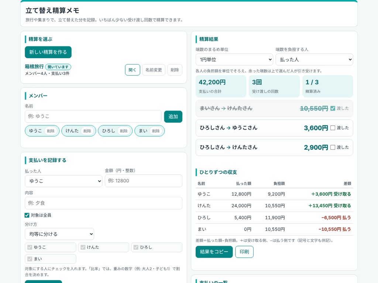Remove member けんた via 削除 chip
Image resolution: width=378 pixels, height=283 pixels.
pos(87,131)
